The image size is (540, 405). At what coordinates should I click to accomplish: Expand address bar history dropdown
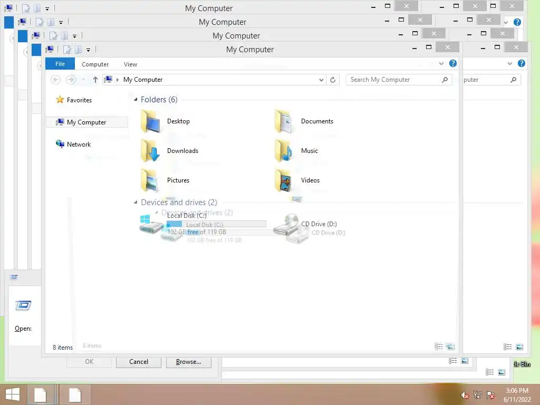coord(321,80)
